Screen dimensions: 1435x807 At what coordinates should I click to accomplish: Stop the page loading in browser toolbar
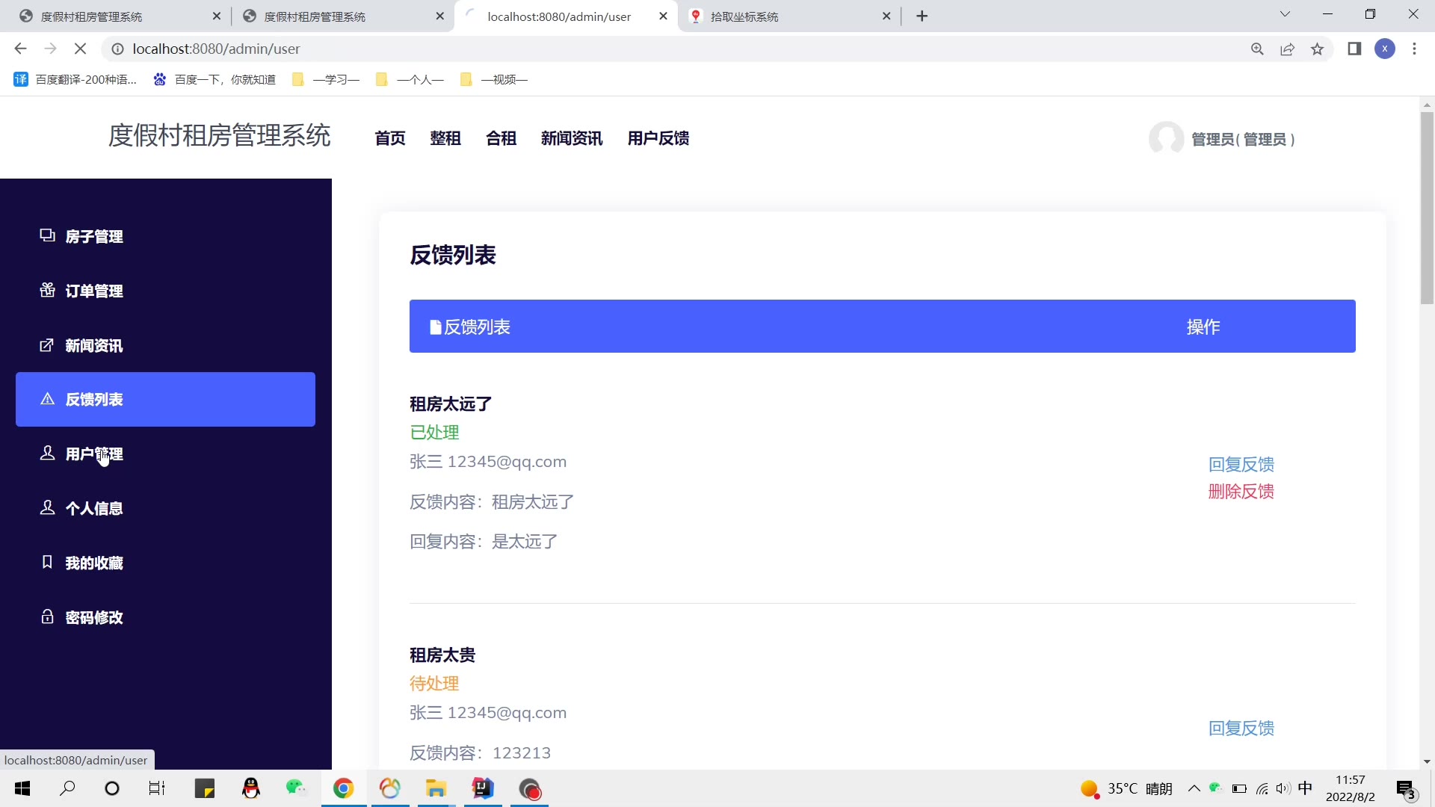tap(81, 49)
